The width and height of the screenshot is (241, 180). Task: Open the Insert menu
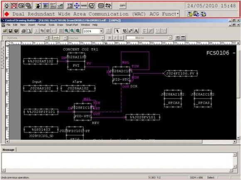click(31, 25)
